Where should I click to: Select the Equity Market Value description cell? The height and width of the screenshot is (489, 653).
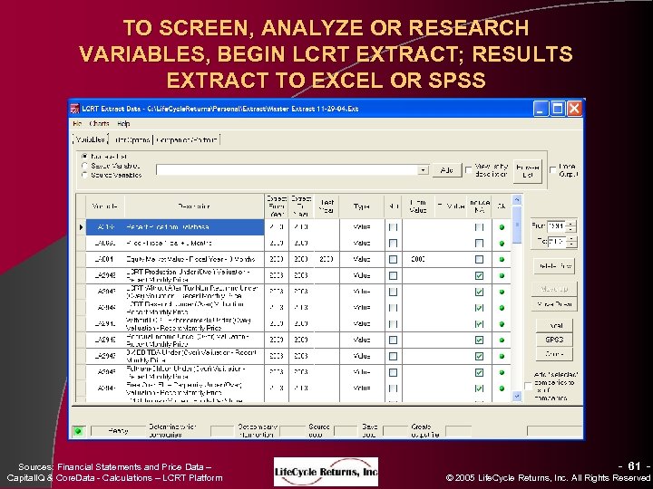pos(194,260)
